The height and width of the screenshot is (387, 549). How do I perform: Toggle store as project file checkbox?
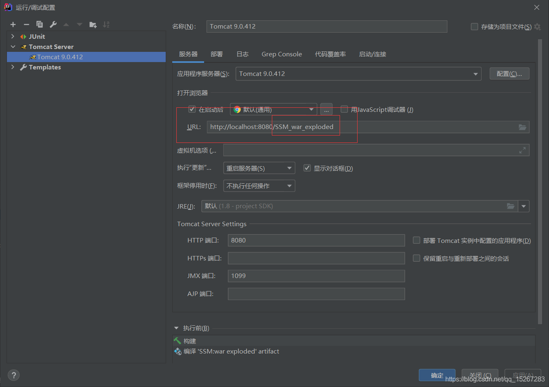point(474,27)
